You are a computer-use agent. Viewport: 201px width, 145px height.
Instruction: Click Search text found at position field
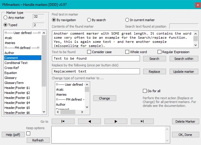pos(184,26)
